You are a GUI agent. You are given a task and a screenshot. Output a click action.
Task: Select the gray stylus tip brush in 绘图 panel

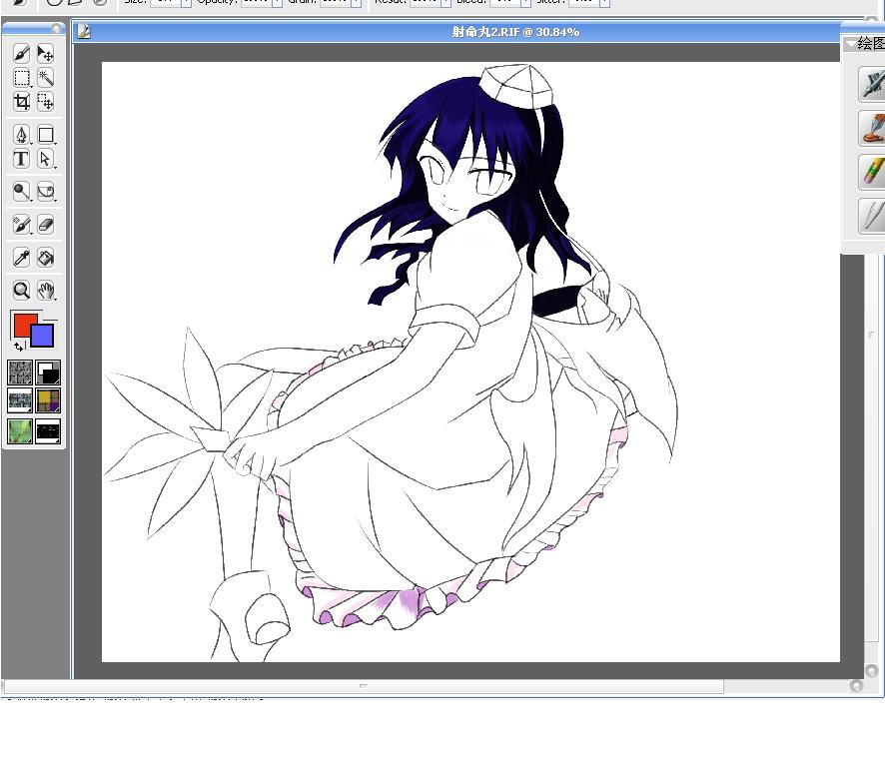pyautogui.click(x=872, y=216)
